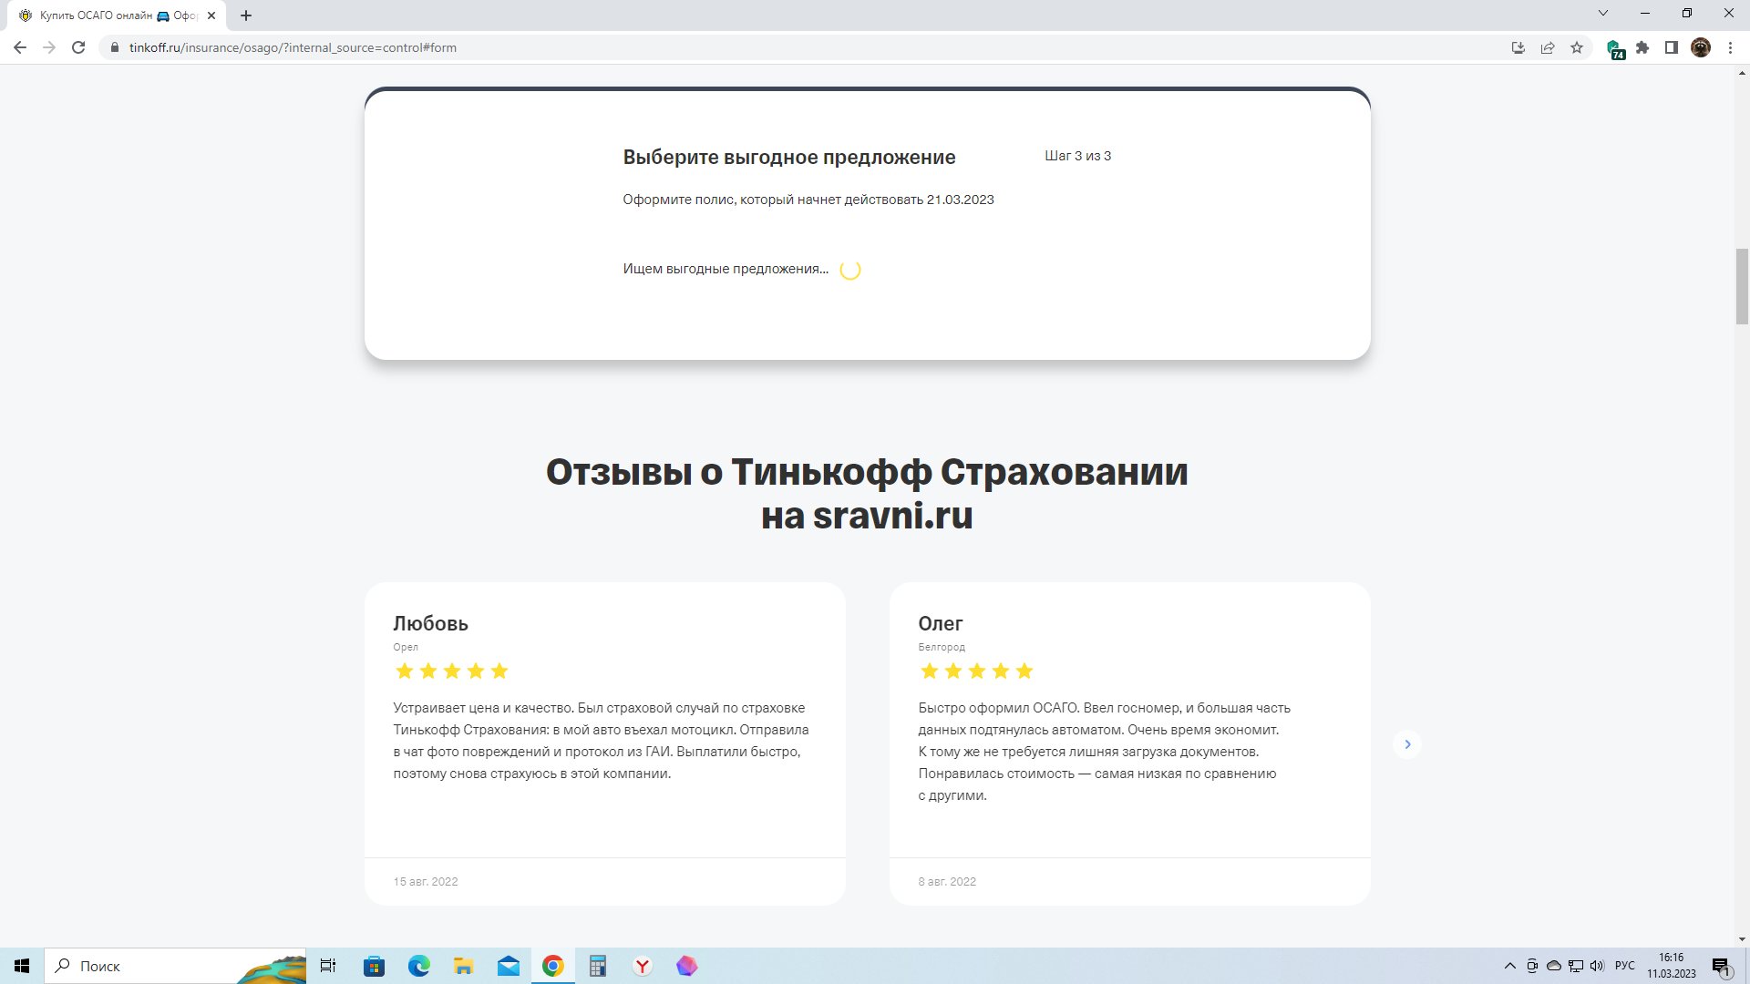Open Microsoft Store from taskbar
Viewport: 1750px width, 984px height.
[x=374, y=966]
